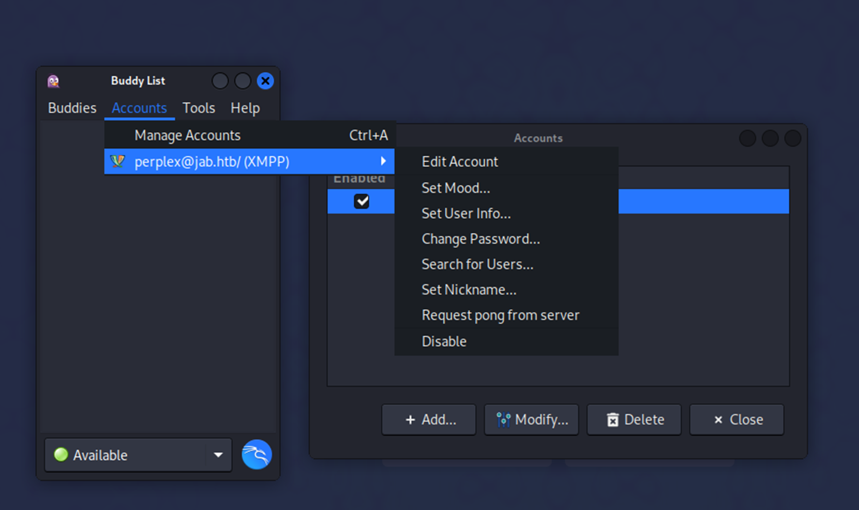Click the Add... button in Accounts window

click(x=429, y=420)
